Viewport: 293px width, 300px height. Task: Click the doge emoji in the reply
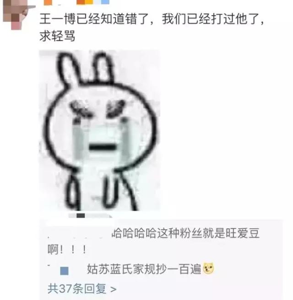(x=208, y=268)
